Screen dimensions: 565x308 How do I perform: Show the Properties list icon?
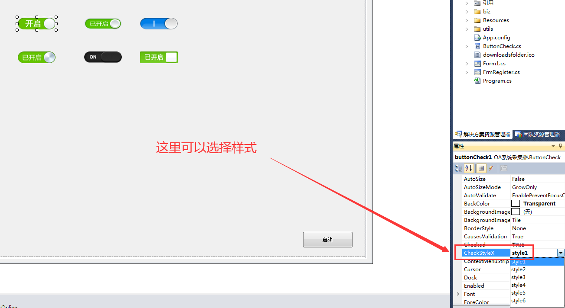point(481,168)
